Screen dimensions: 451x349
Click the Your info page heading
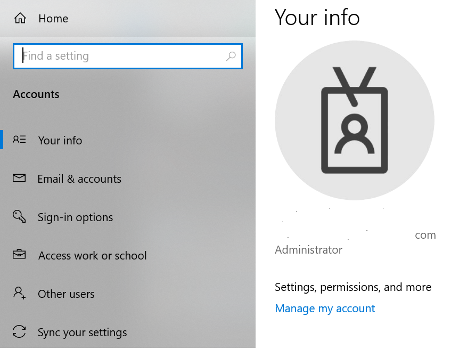(317, 18)
